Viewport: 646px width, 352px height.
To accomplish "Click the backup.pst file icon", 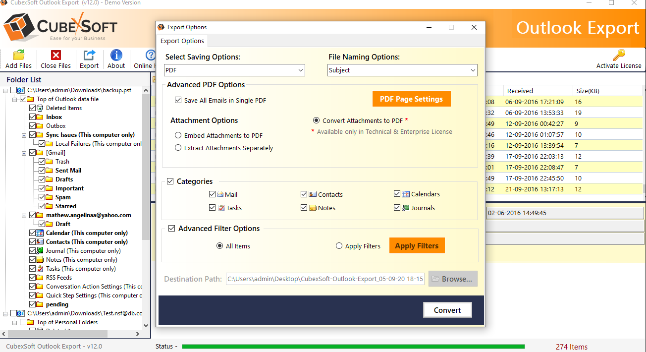I will [20, 90].
